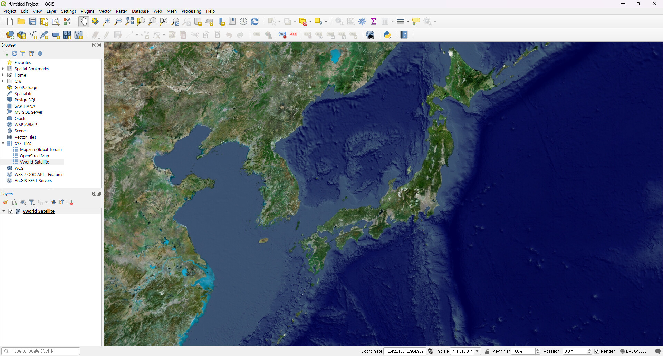
Task: Click the Zoom Full extent icon
Action: (129, 21)
